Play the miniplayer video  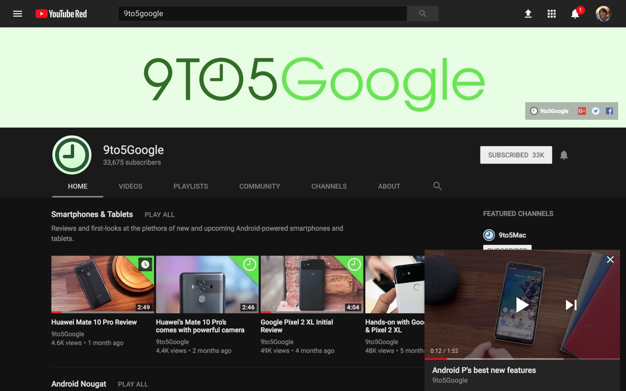tap(522, 305)
